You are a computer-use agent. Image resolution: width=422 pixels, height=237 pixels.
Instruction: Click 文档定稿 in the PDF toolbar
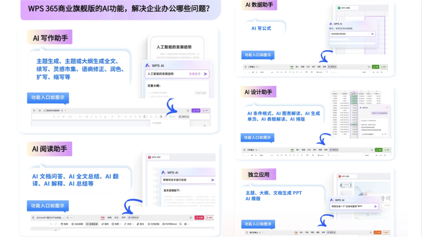pos(154,224)
